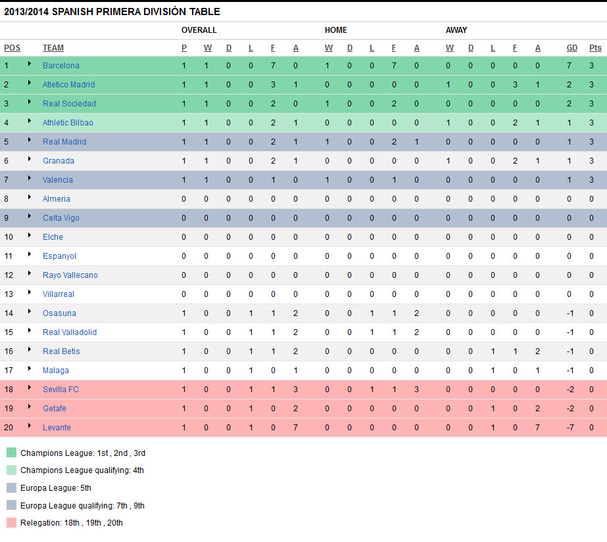Expand the Valencia row arrow
The width and height of the screenshot is (607, 542).
click(30, 179)
